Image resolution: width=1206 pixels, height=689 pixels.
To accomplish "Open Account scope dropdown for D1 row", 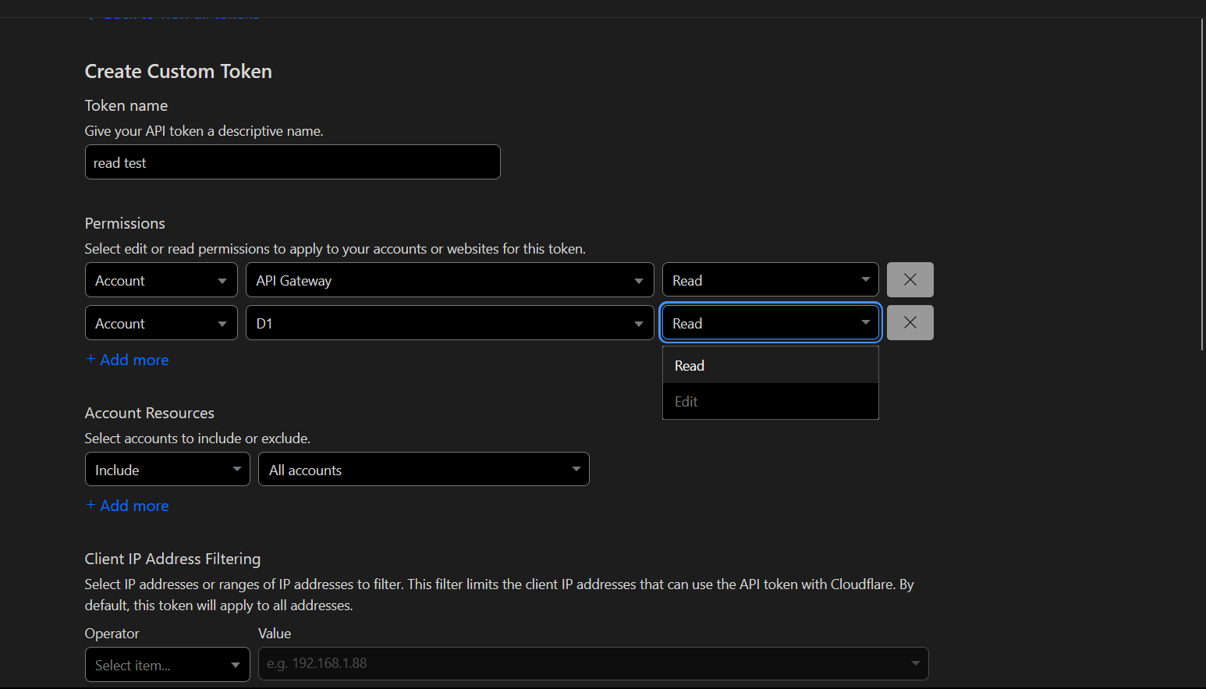I will (x=161, y=323).
